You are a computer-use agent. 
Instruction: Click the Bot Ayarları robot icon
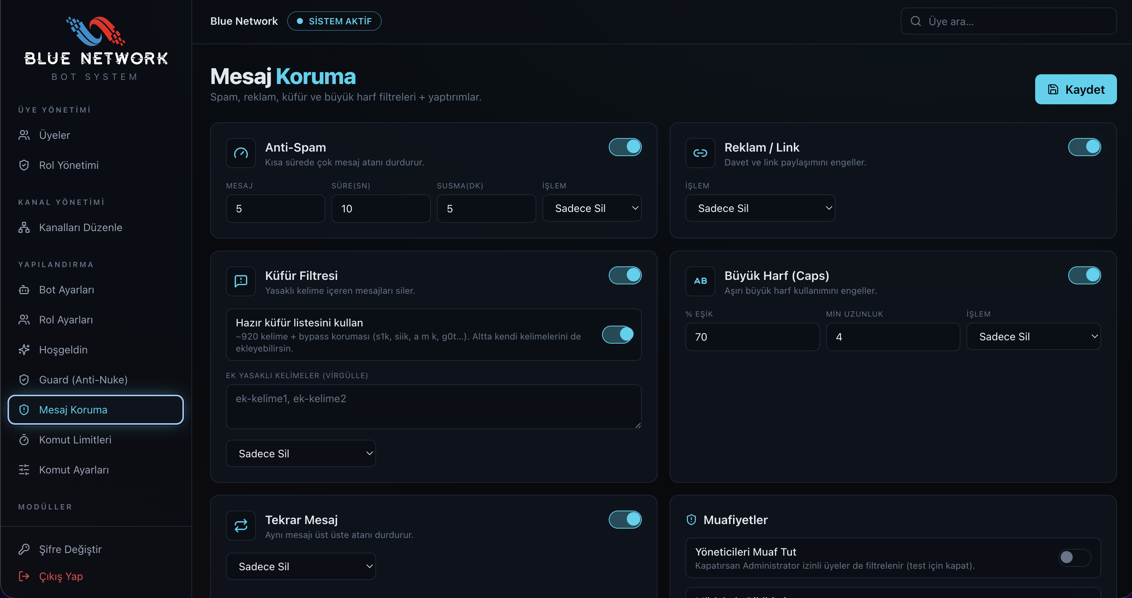tap(24, 290)
